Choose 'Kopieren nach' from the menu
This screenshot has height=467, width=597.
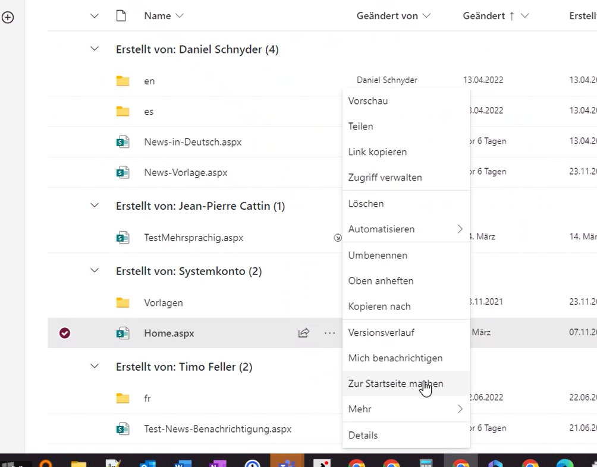click(x=406, y=306)
